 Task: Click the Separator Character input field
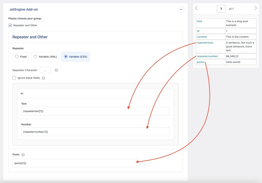coord(45,70)
